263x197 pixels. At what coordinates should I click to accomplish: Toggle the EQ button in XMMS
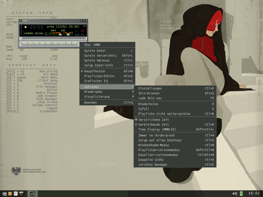77,35
